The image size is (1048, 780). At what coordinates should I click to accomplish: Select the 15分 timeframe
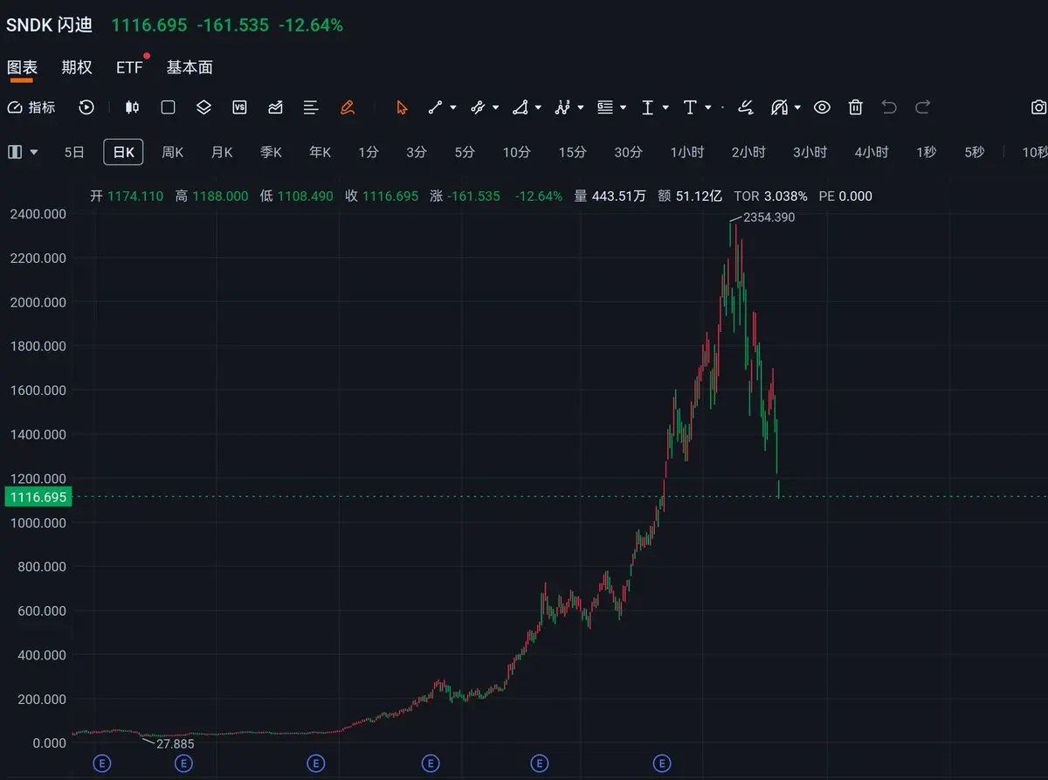pos(572,152)
